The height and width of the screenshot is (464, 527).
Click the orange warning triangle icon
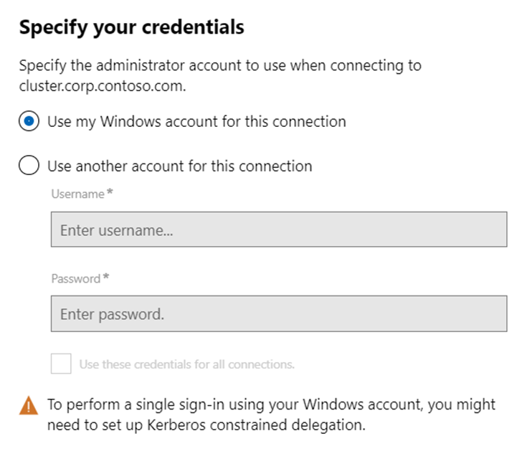pos(29,406)
